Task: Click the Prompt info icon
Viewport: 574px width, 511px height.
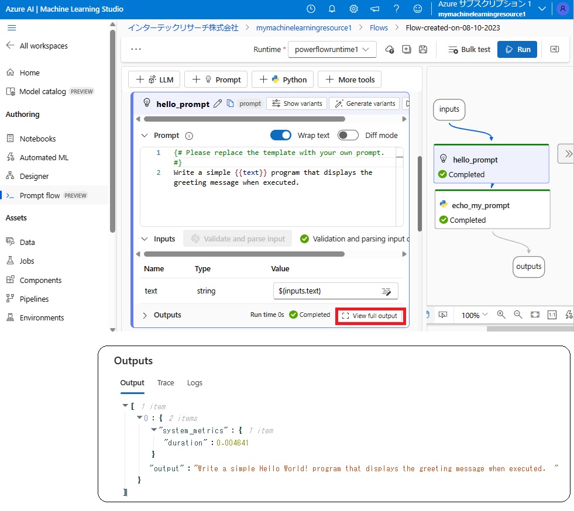Action: 189,136
